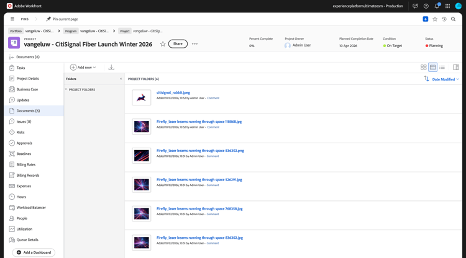Viewport: 466px width, 258px height.
Task: Click the Approvals checkmark icon
Action: click(x=12, y=143)
